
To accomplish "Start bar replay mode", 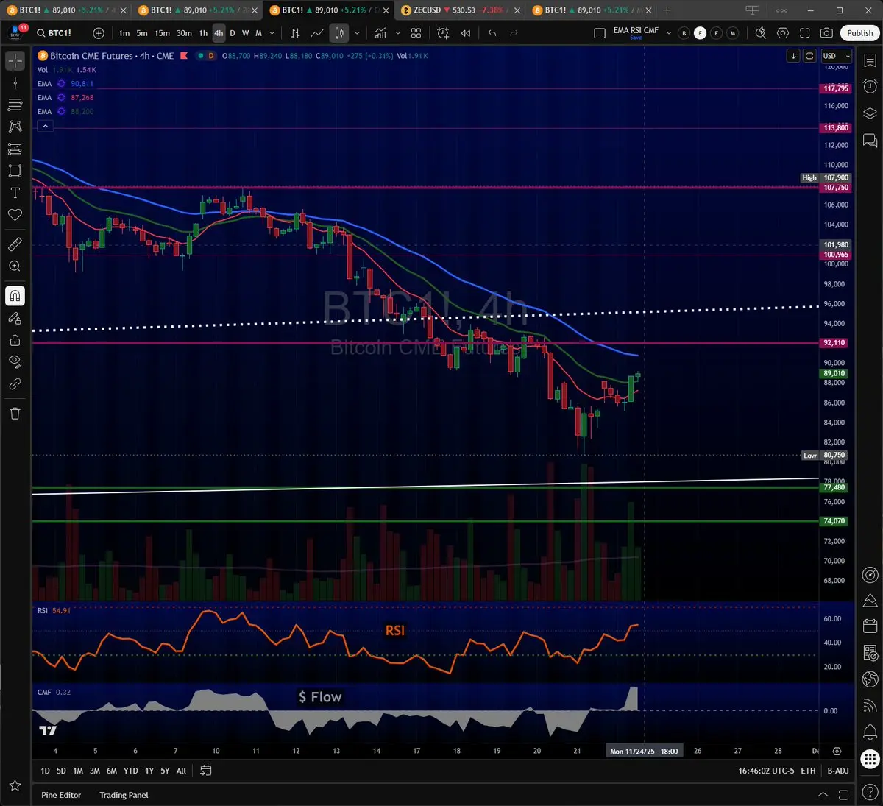I will pos(466,33).
